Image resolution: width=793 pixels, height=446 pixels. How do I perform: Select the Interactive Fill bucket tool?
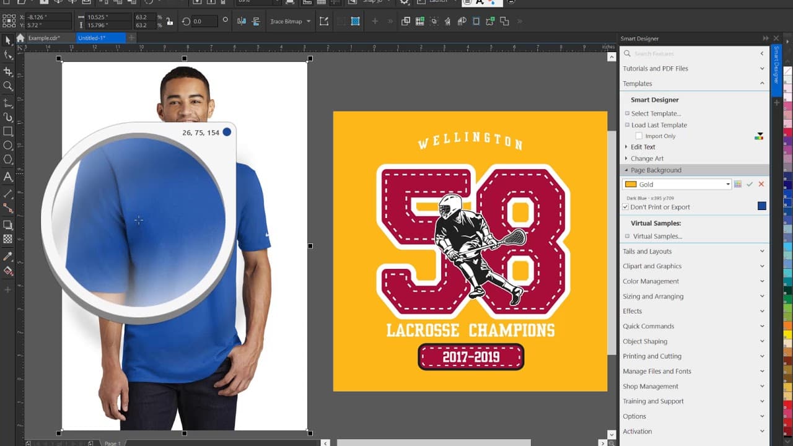8,271
